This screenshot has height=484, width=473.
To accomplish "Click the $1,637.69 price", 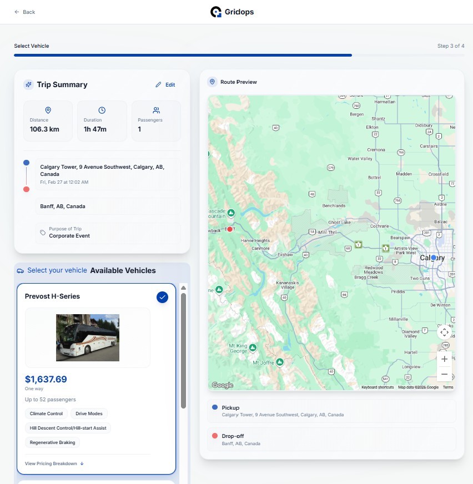I will point(46,379).
